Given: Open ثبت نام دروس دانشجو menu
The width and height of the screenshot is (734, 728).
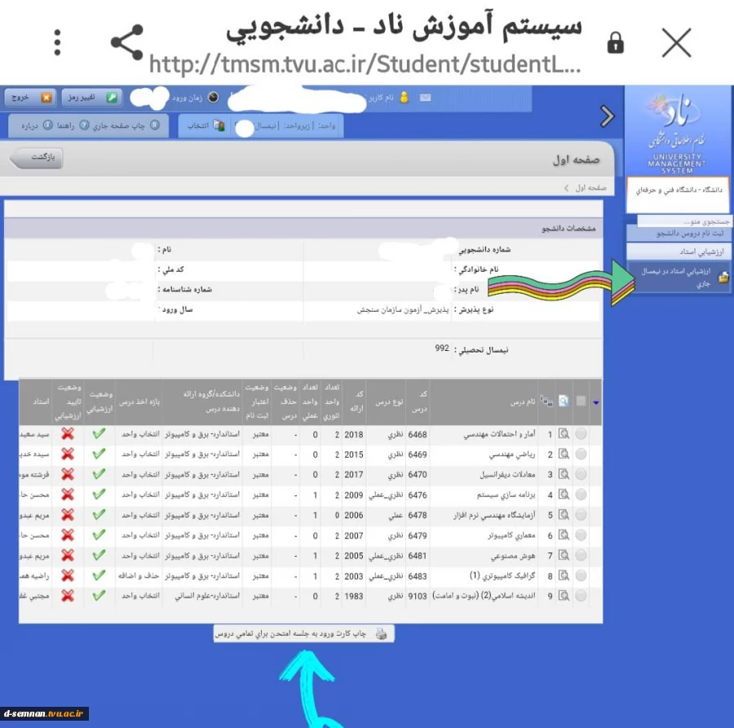Looking at the screenshot, I should point(678,233).
